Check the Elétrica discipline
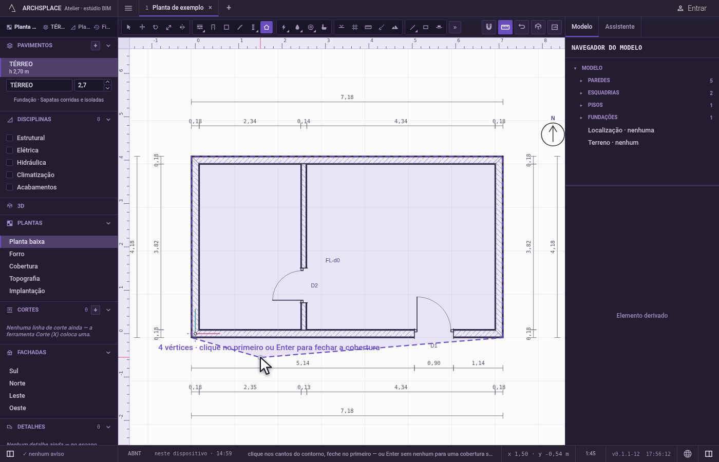 tap(9, 150)
